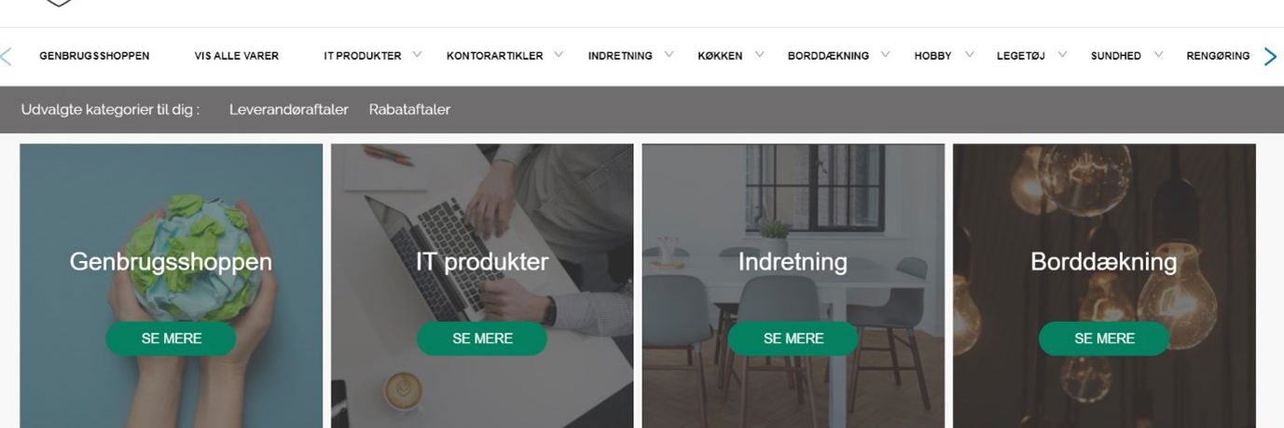Viewport: 1284px width, 428px height.
Task: Expand the BORDDÆKNING dropdown chevron
Action: coord(885,55)
